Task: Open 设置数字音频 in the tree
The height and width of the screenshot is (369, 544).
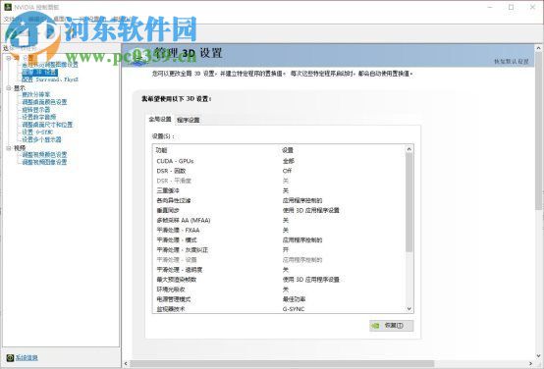Action: (39, 117)
